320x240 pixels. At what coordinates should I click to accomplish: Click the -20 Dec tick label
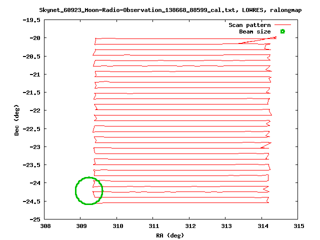35,38
